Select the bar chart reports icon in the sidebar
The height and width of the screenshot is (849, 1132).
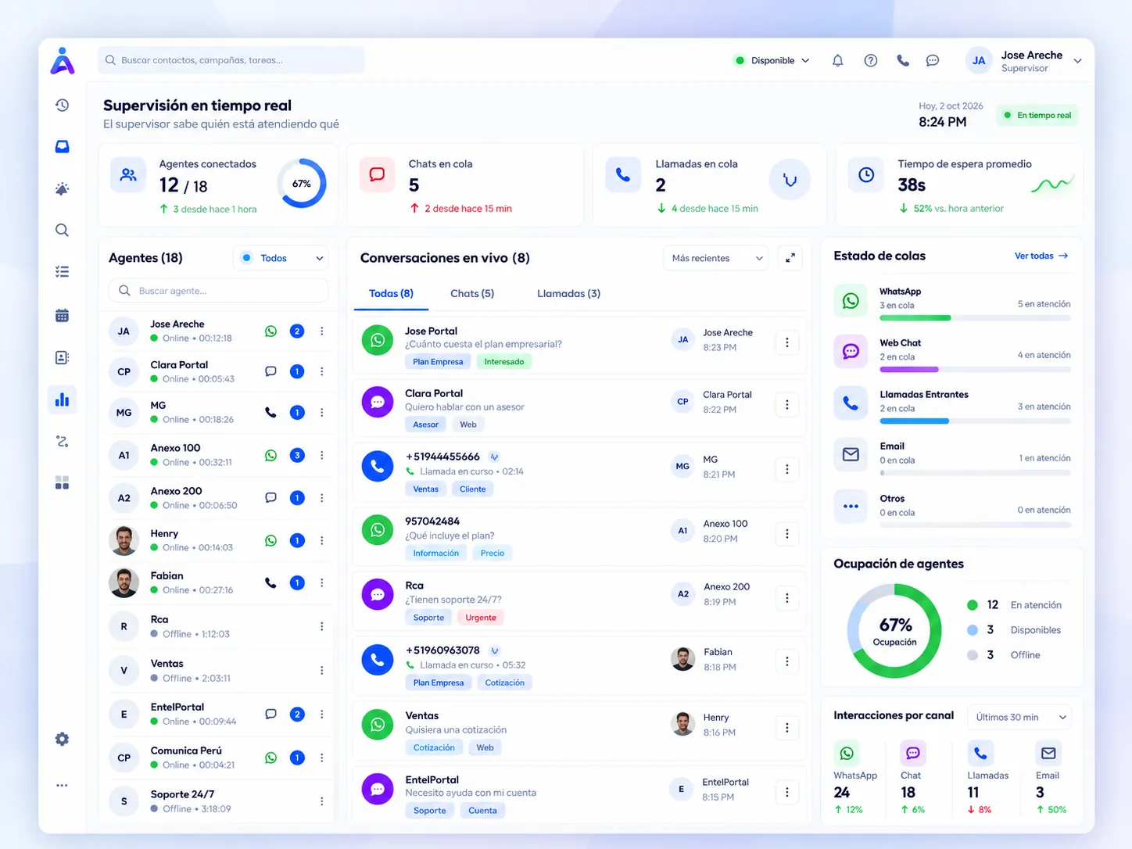pyautogui.click(x=63, y=399)
